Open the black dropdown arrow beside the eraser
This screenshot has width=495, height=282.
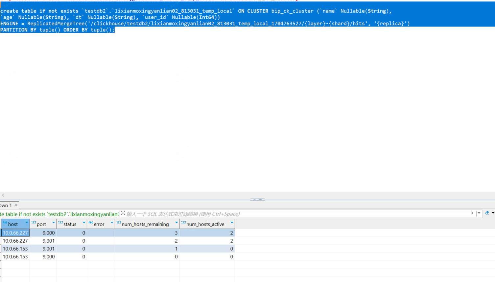coord(493,213)
